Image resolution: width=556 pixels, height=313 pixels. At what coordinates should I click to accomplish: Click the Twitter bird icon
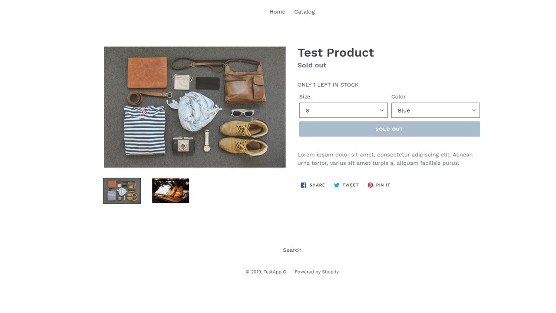337,185
